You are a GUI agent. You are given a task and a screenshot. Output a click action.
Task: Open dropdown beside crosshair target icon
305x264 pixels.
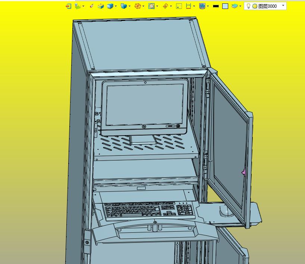point(171,6)
